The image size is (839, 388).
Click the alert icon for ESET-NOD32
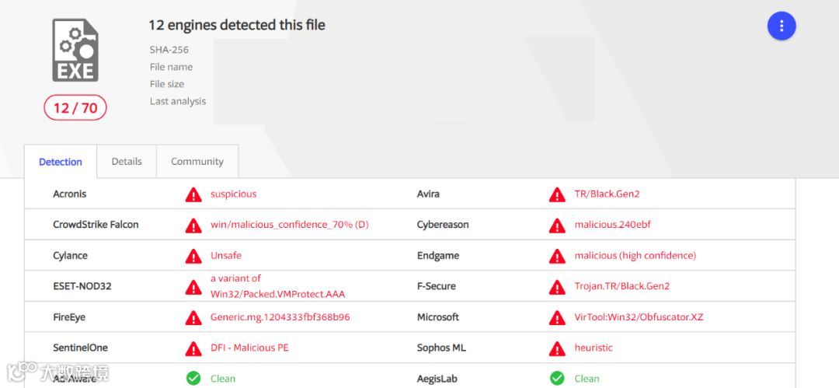tap(193, 287)
